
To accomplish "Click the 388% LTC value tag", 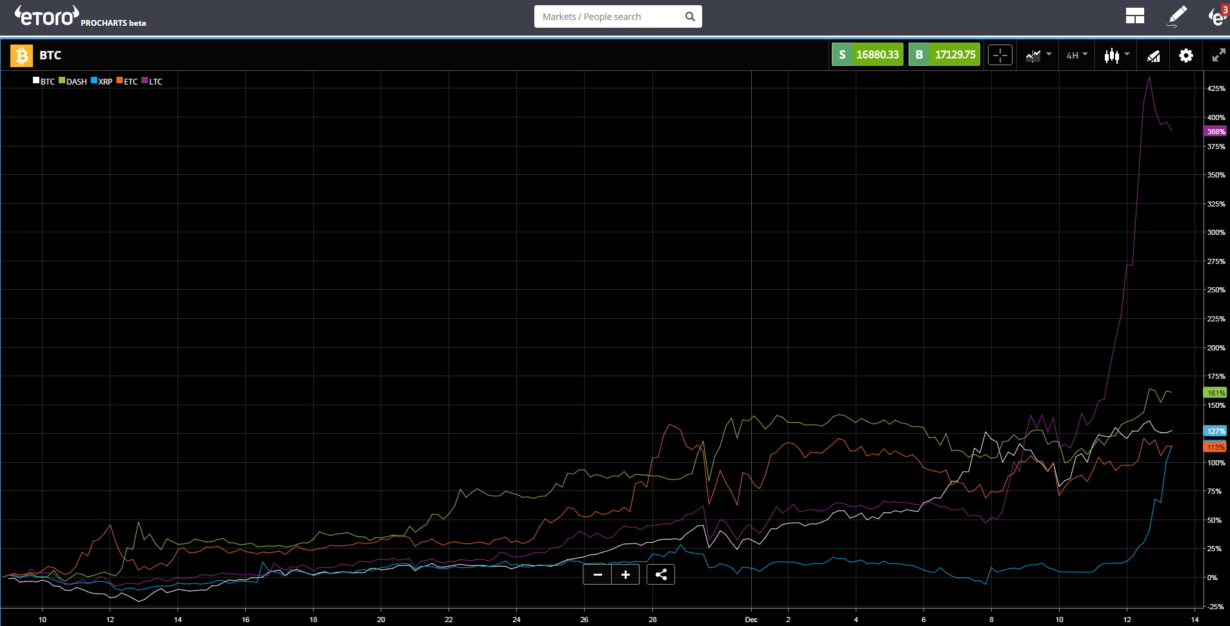I will [x=1215, y=132].
